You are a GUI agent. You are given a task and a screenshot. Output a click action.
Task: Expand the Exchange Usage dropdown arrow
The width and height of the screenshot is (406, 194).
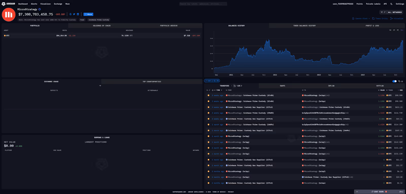(100, 86)
